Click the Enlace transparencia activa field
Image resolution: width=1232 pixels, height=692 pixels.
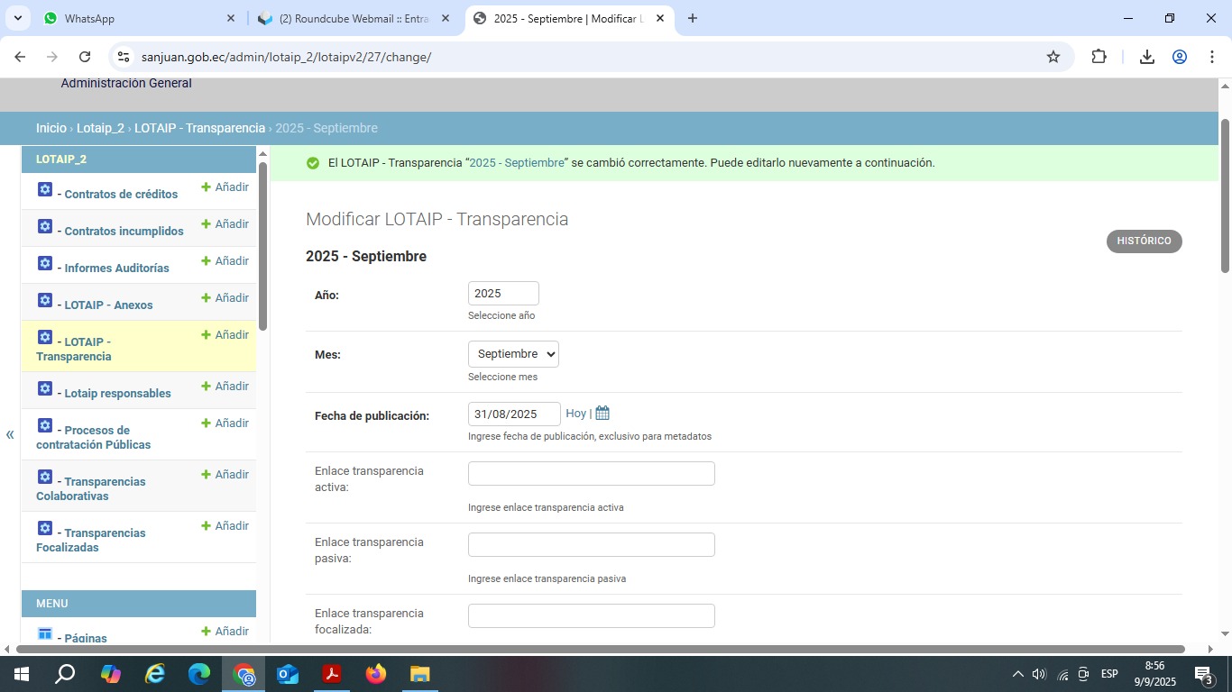pyautogui.click(x=591, y=474)
